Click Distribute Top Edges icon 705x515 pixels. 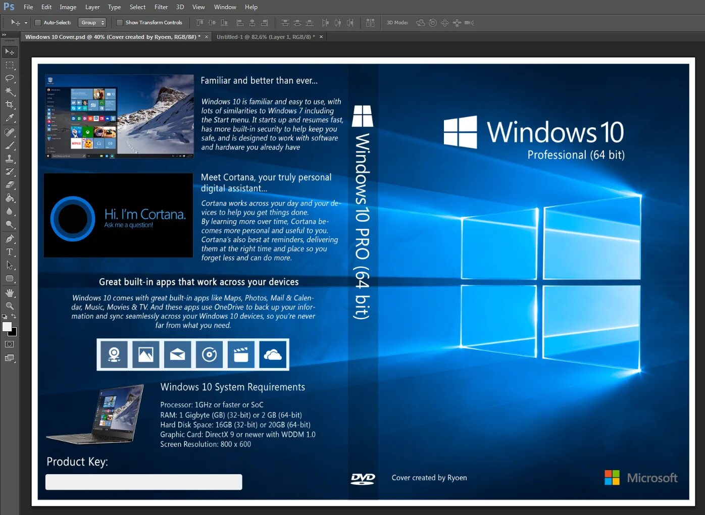point(285,23)
